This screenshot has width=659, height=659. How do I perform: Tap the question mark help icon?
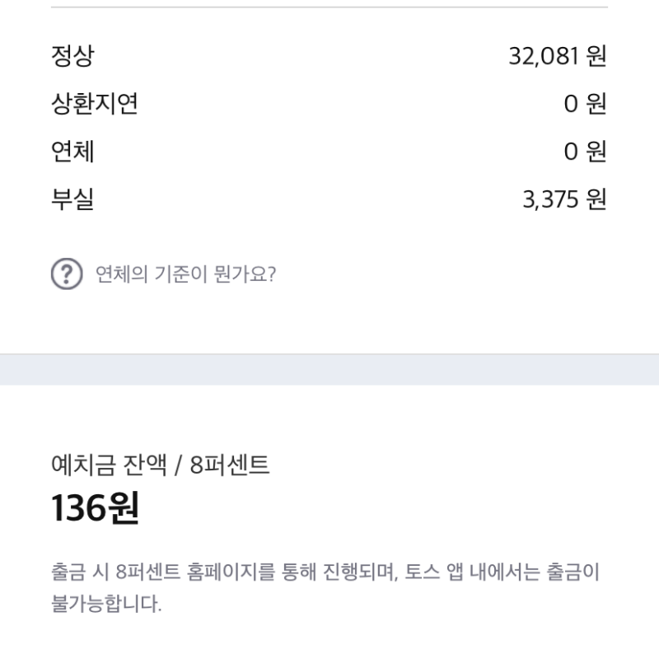tap(67, 273)
